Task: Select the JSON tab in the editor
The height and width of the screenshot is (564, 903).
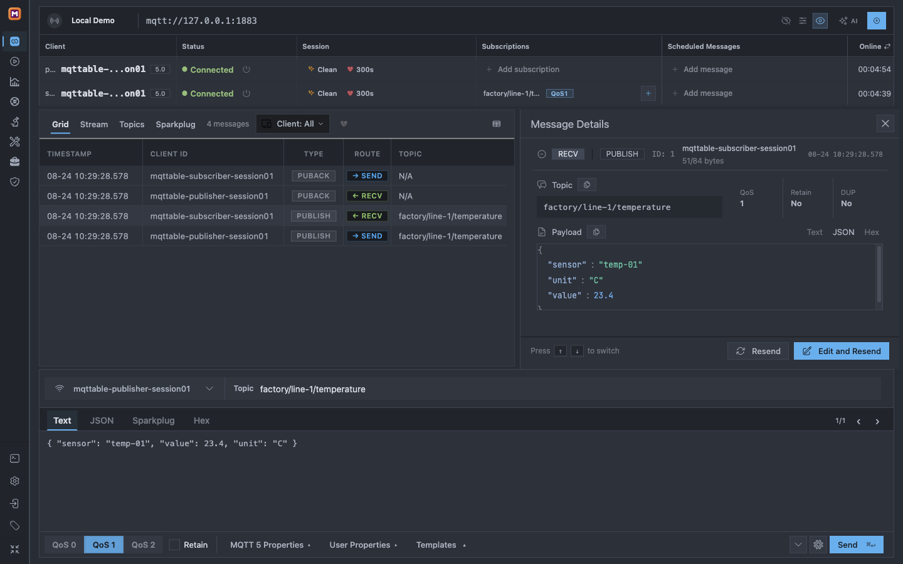Action: click(x=102, y=420)
